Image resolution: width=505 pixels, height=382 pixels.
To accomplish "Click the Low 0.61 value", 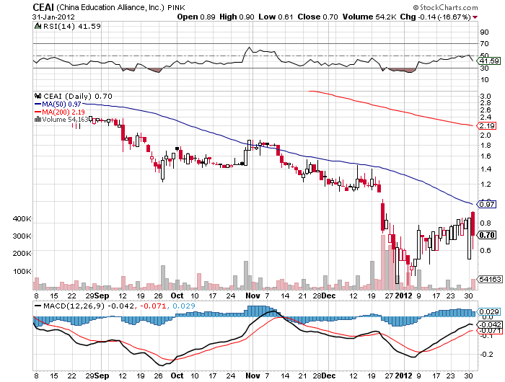I will pyautogui.click(x=276, y=17).
